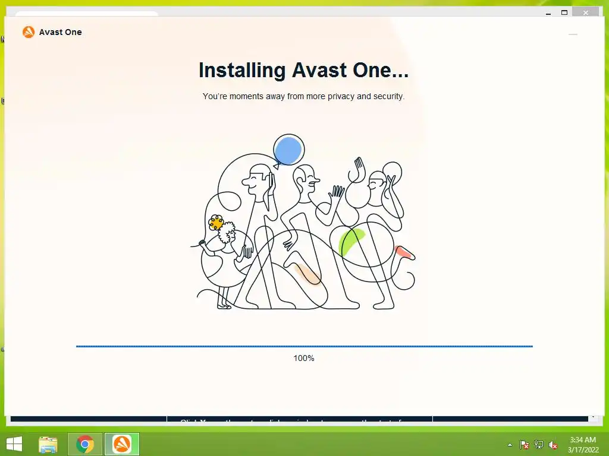Viewport: 609px width, 456px height.
Task: Click the 100% progress label
Action: pos(304,358)
